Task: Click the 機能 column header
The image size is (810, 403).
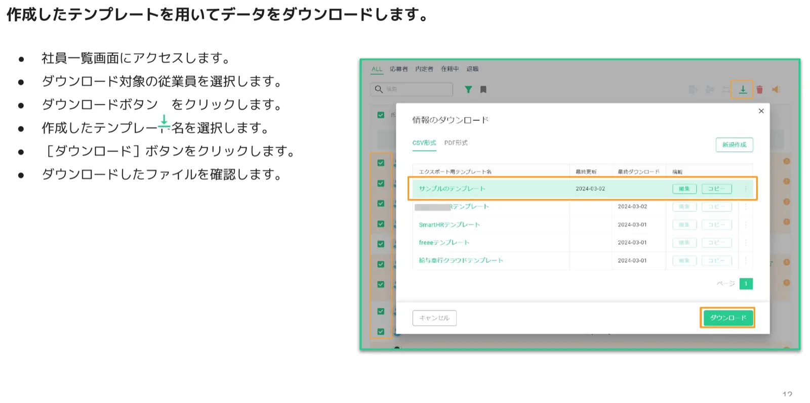Action: pyautogui.click(x=677, y=172)
